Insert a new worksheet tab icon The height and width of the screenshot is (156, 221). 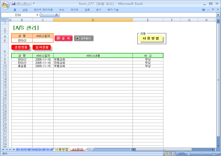tap(88, 150)
